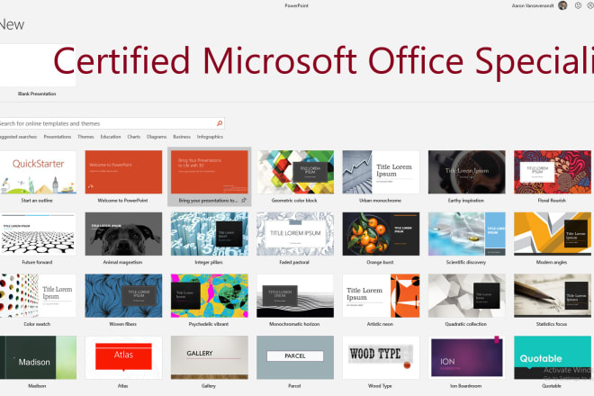Select the Presentations suggested search
The height and width of the screenshot is (396, 594).
tap(58, 137)
